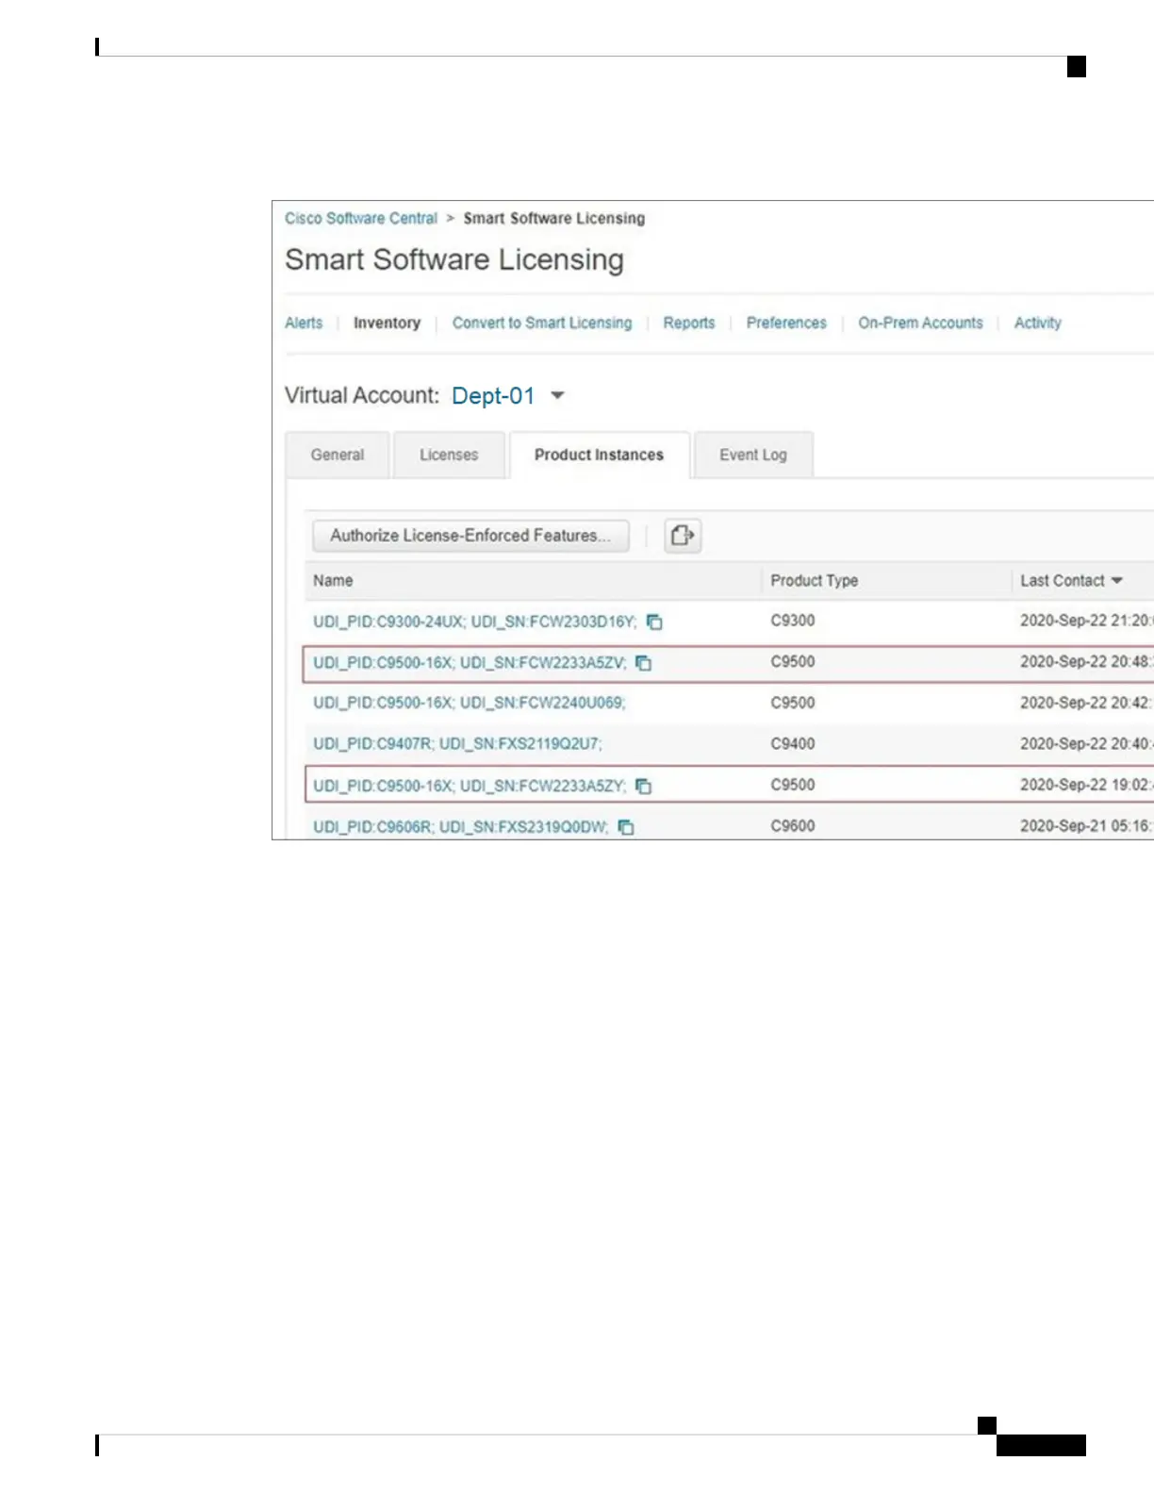Open the Reports section

(689, 323)
